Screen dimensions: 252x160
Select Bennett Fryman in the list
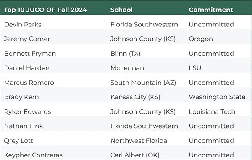(x=30, y=54)
